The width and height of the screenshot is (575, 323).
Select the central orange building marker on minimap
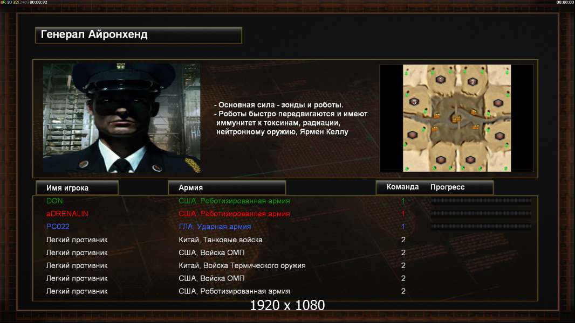click(x=456, y=119)
